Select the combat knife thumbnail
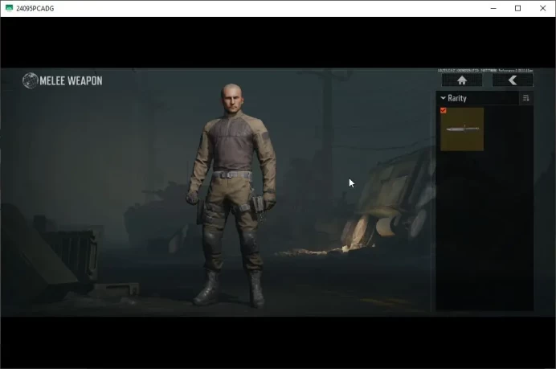 (x=462, y=129)
